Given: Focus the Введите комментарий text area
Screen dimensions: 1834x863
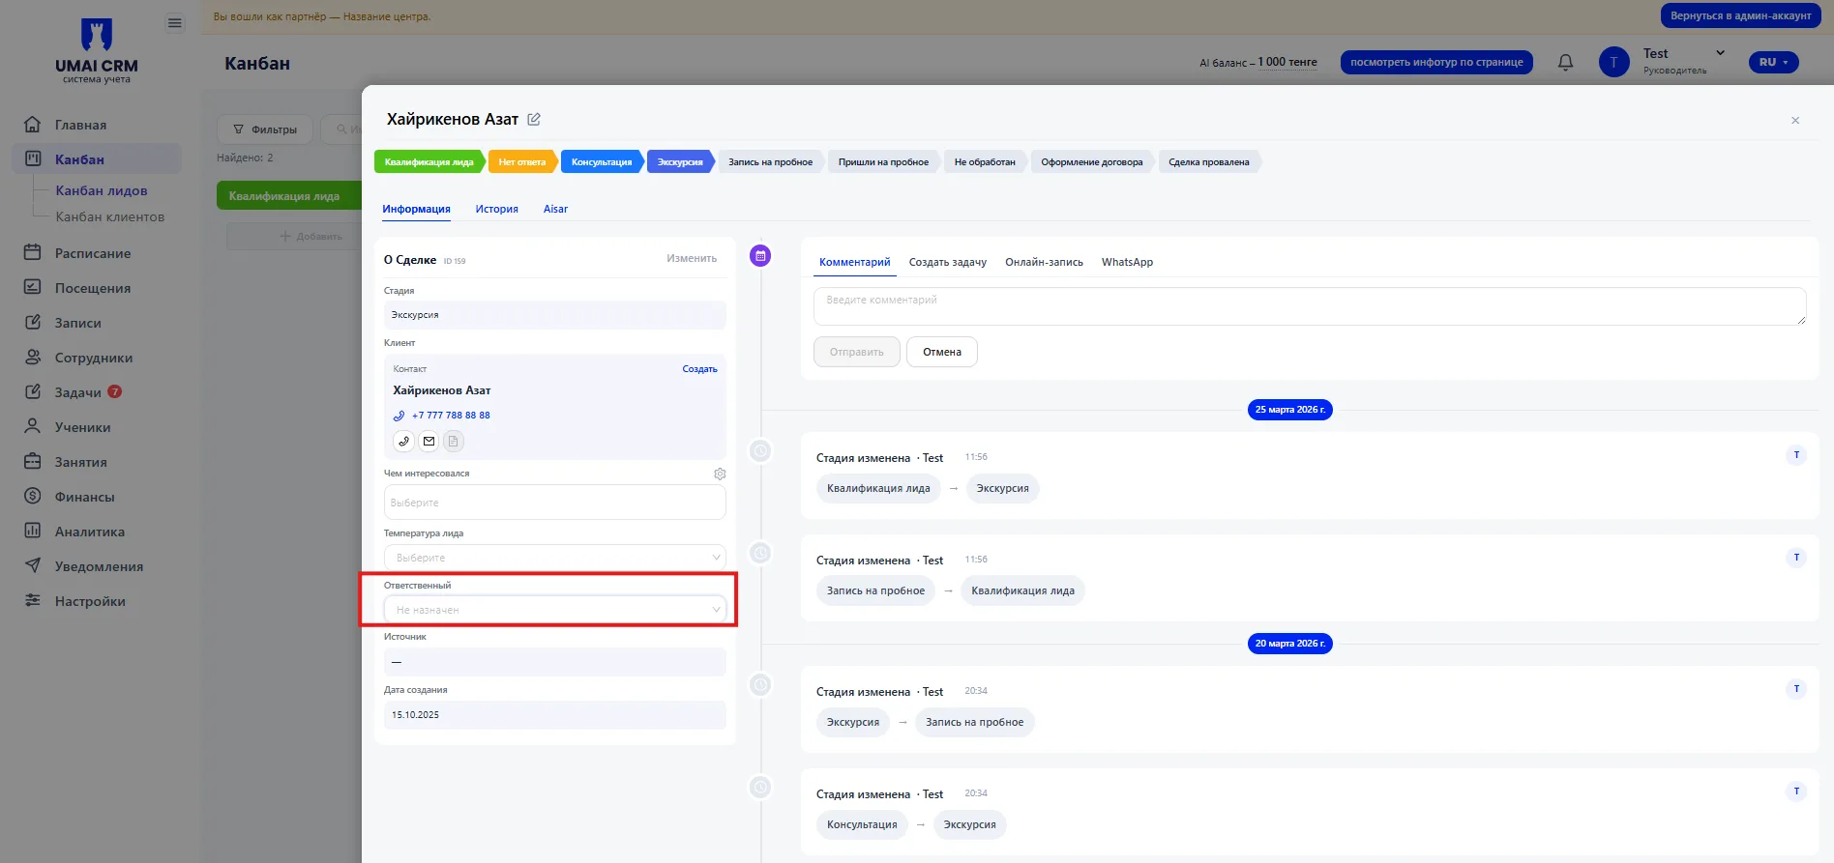Looking at the screenshot, I should 1310,306.
